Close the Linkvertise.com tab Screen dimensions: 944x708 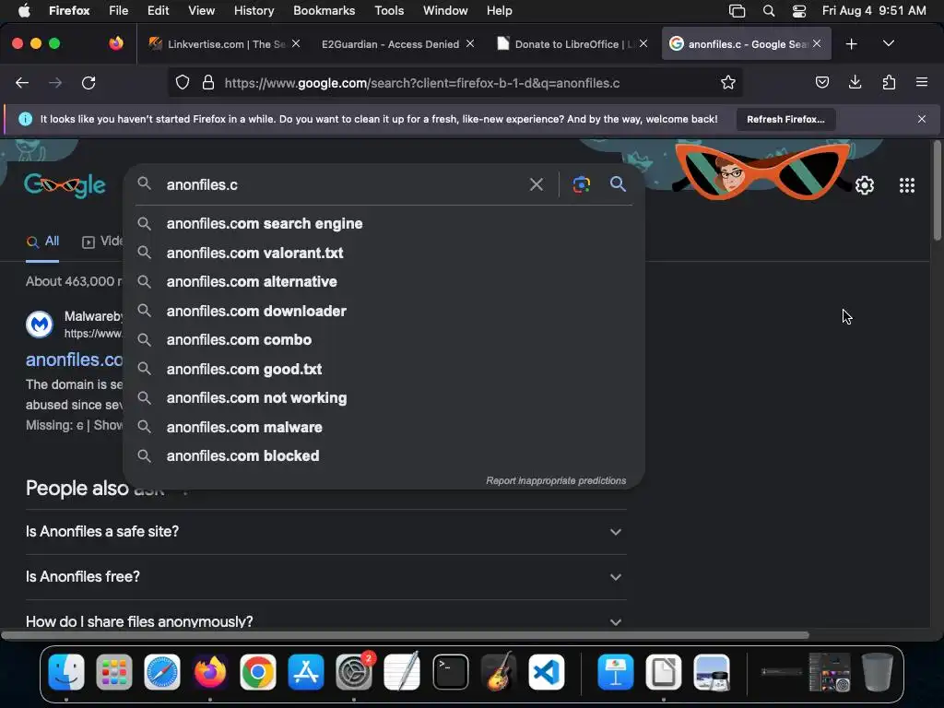[296, 43]
